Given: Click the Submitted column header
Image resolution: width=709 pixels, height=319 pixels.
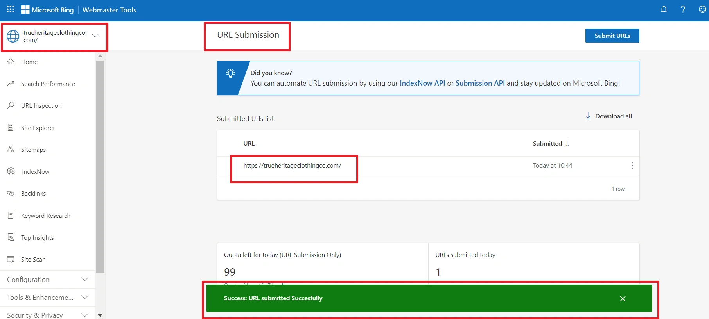Looking at the screenshot, I should pos(547,143).
